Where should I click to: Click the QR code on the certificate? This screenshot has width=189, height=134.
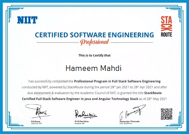coord(166,114)
